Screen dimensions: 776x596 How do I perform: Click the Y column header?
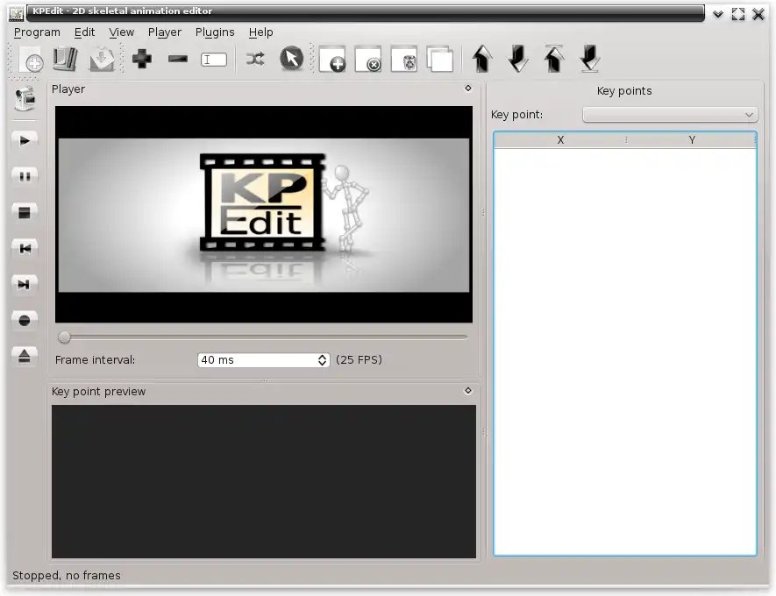[692, 140]
